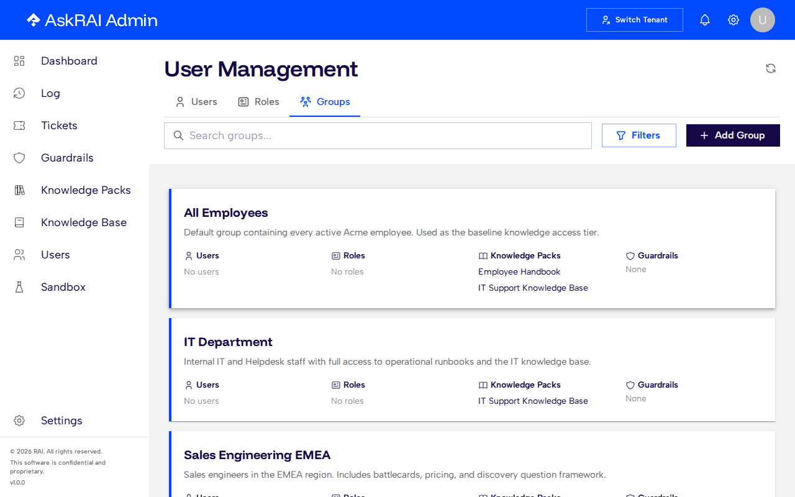Click Knowledge Packs icon in IT Department card
Image resolution: width=795 pixels, height=497 pixels.
[483, 385]
